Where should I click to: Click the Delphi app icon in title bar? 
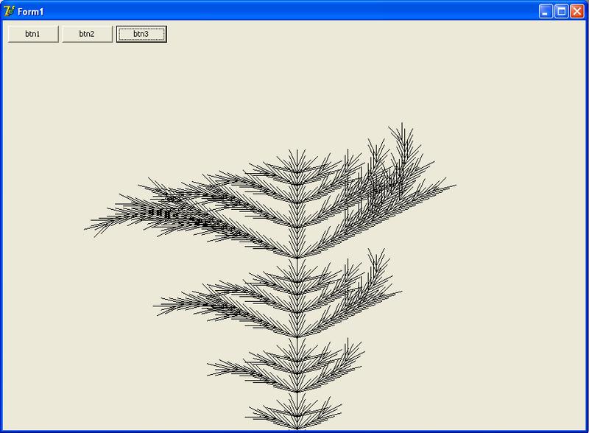click(x=9, y=11)
